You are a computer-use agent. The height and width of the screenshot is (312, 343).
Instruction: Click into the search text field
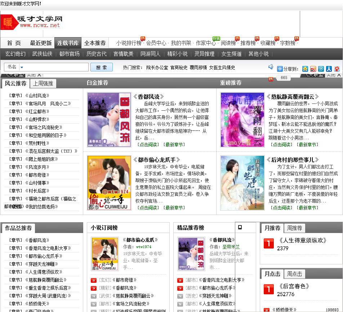56,67
